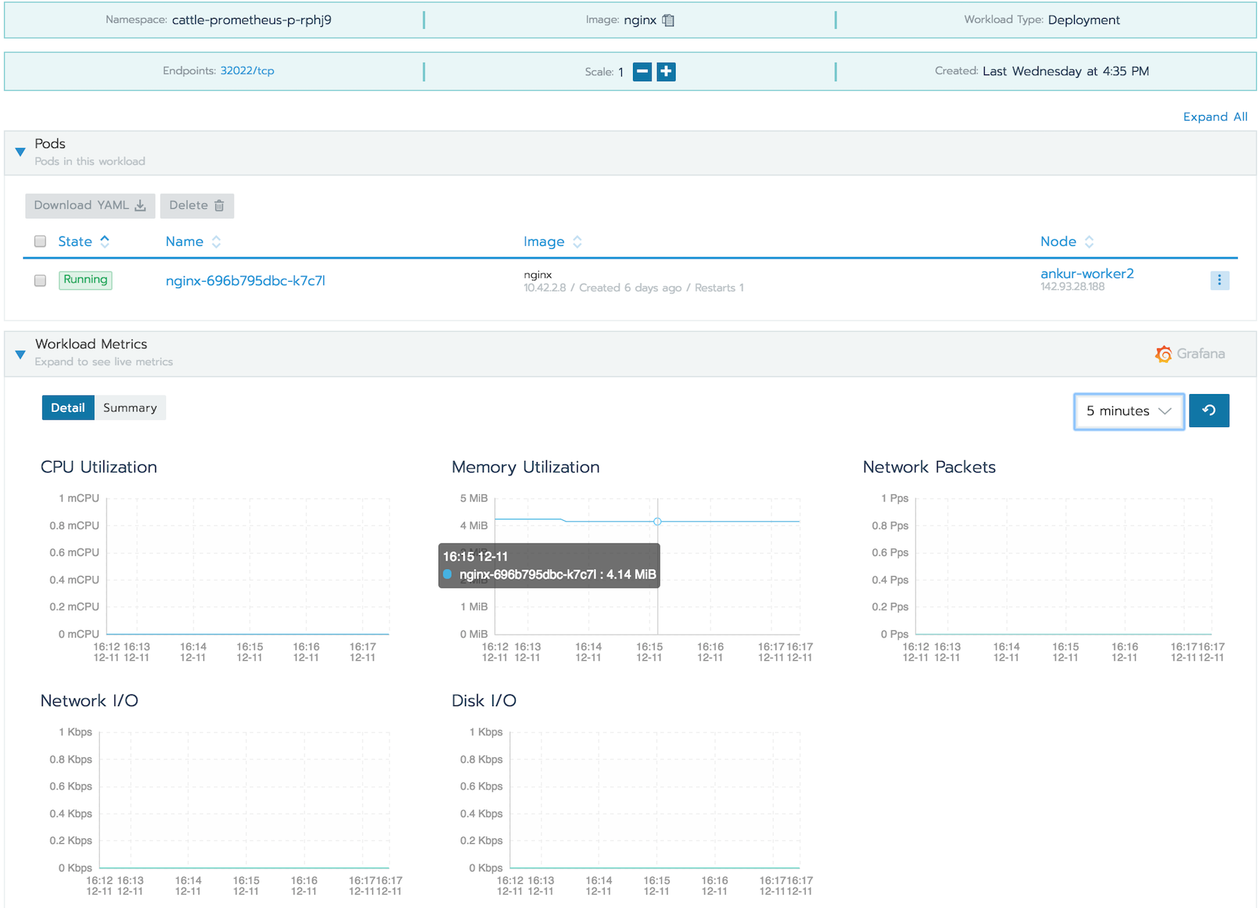Select the Detail metrics tab
This screenshot has width=1259, height=908.
(x=68, y=408)
